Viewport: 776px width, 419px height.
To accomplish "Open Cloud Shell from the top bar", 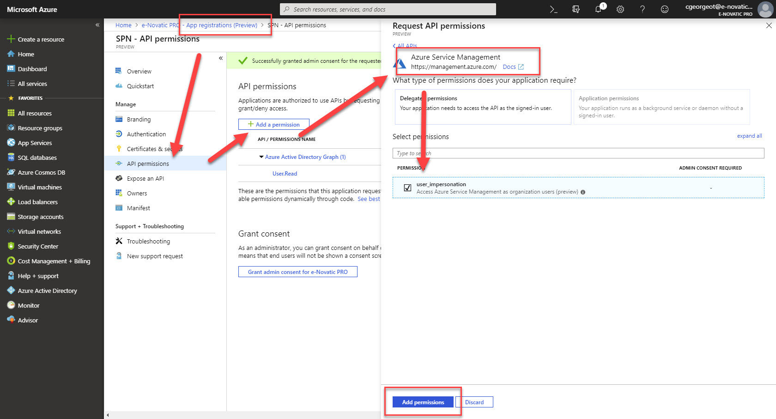I will click(x=553, y=9).
